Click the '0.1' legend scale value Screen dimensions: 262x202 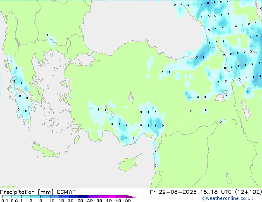click(5, 200)
